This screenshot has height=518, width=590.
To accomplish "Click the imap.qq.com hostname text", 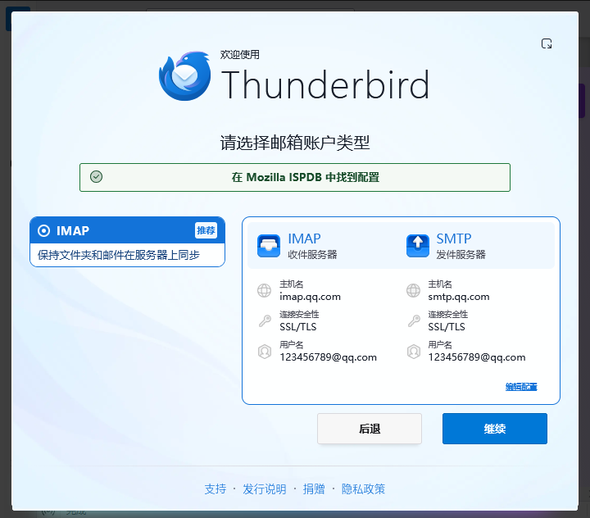I will point(310,297).
